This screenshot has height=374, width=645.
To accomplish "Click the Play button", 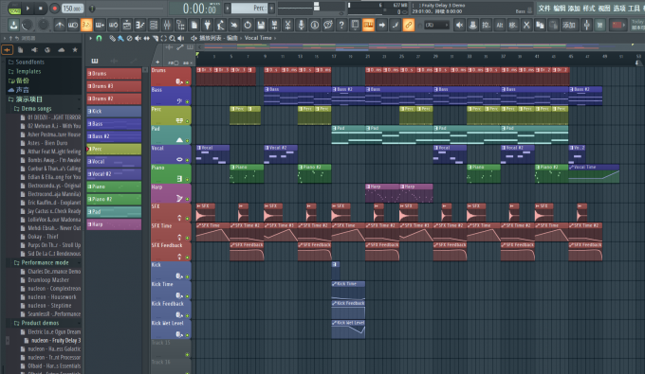I will coord(28,9).
